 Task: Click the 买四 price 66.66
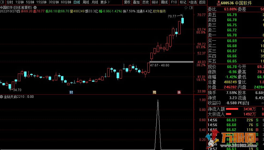pyautogui.click(x=232, y=56)
